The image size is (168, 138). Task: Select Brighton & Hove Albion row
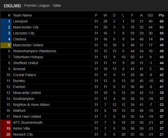coord(84,105)
